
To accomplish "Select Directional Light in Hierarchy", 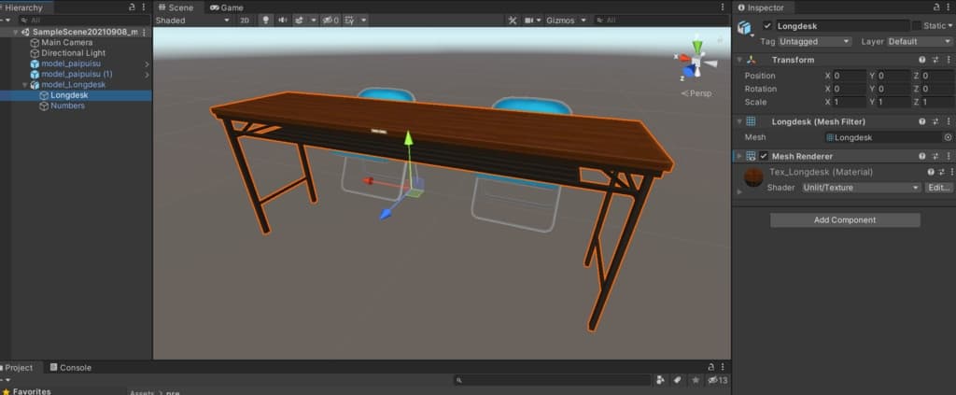I will pyautogui.click(x=73, y=53).
